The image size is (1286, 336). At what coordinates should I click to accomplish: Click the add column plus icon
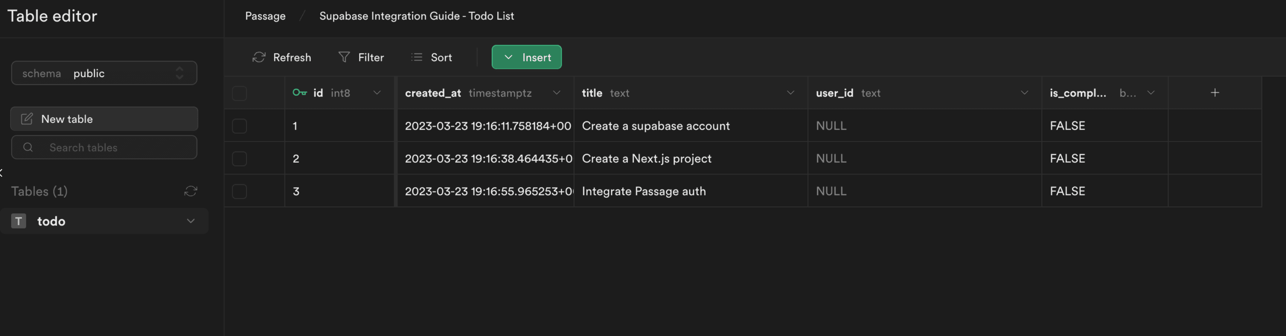pyautogui.click(x=1214, y=93)
